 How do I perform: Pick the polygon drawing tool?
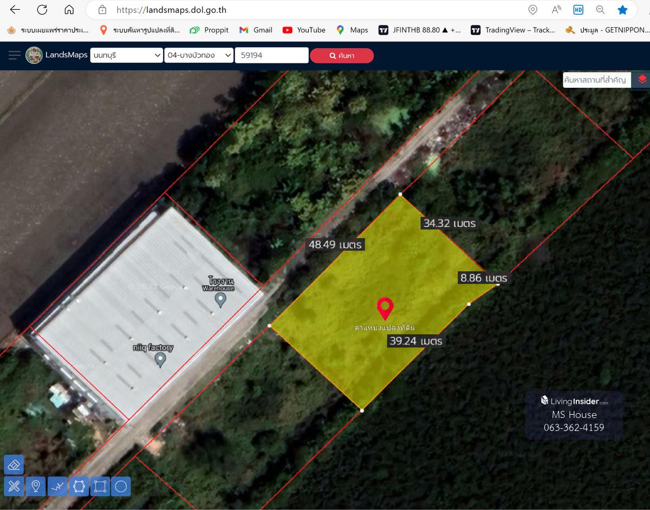pyautogui.click(x=79, y=487)
